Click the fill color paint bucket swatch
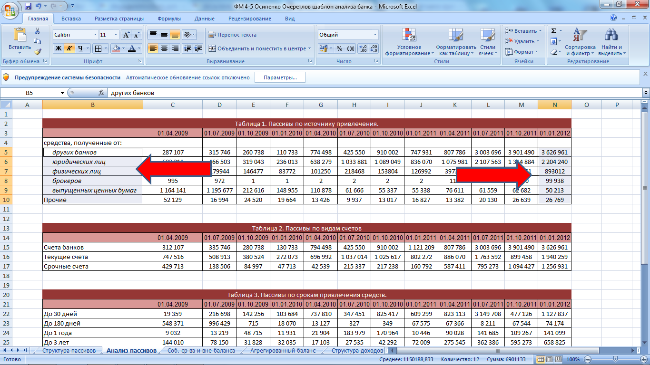The height and width of the screenshot is (365, 650). pyautogui.click(x=115, y=48)
